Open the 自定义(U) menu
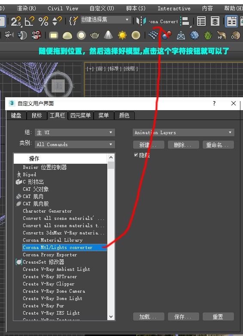 (102, 9)
